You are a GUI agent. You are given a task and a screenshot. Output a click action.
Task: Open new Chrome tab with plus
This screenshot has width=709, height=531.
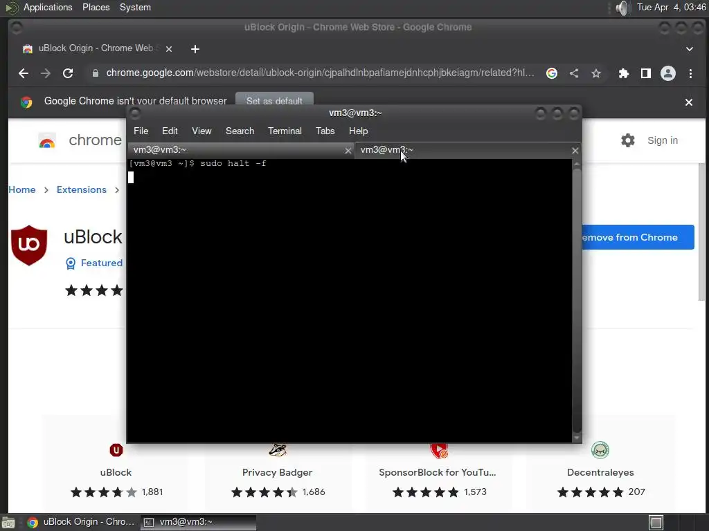(195, 49)
